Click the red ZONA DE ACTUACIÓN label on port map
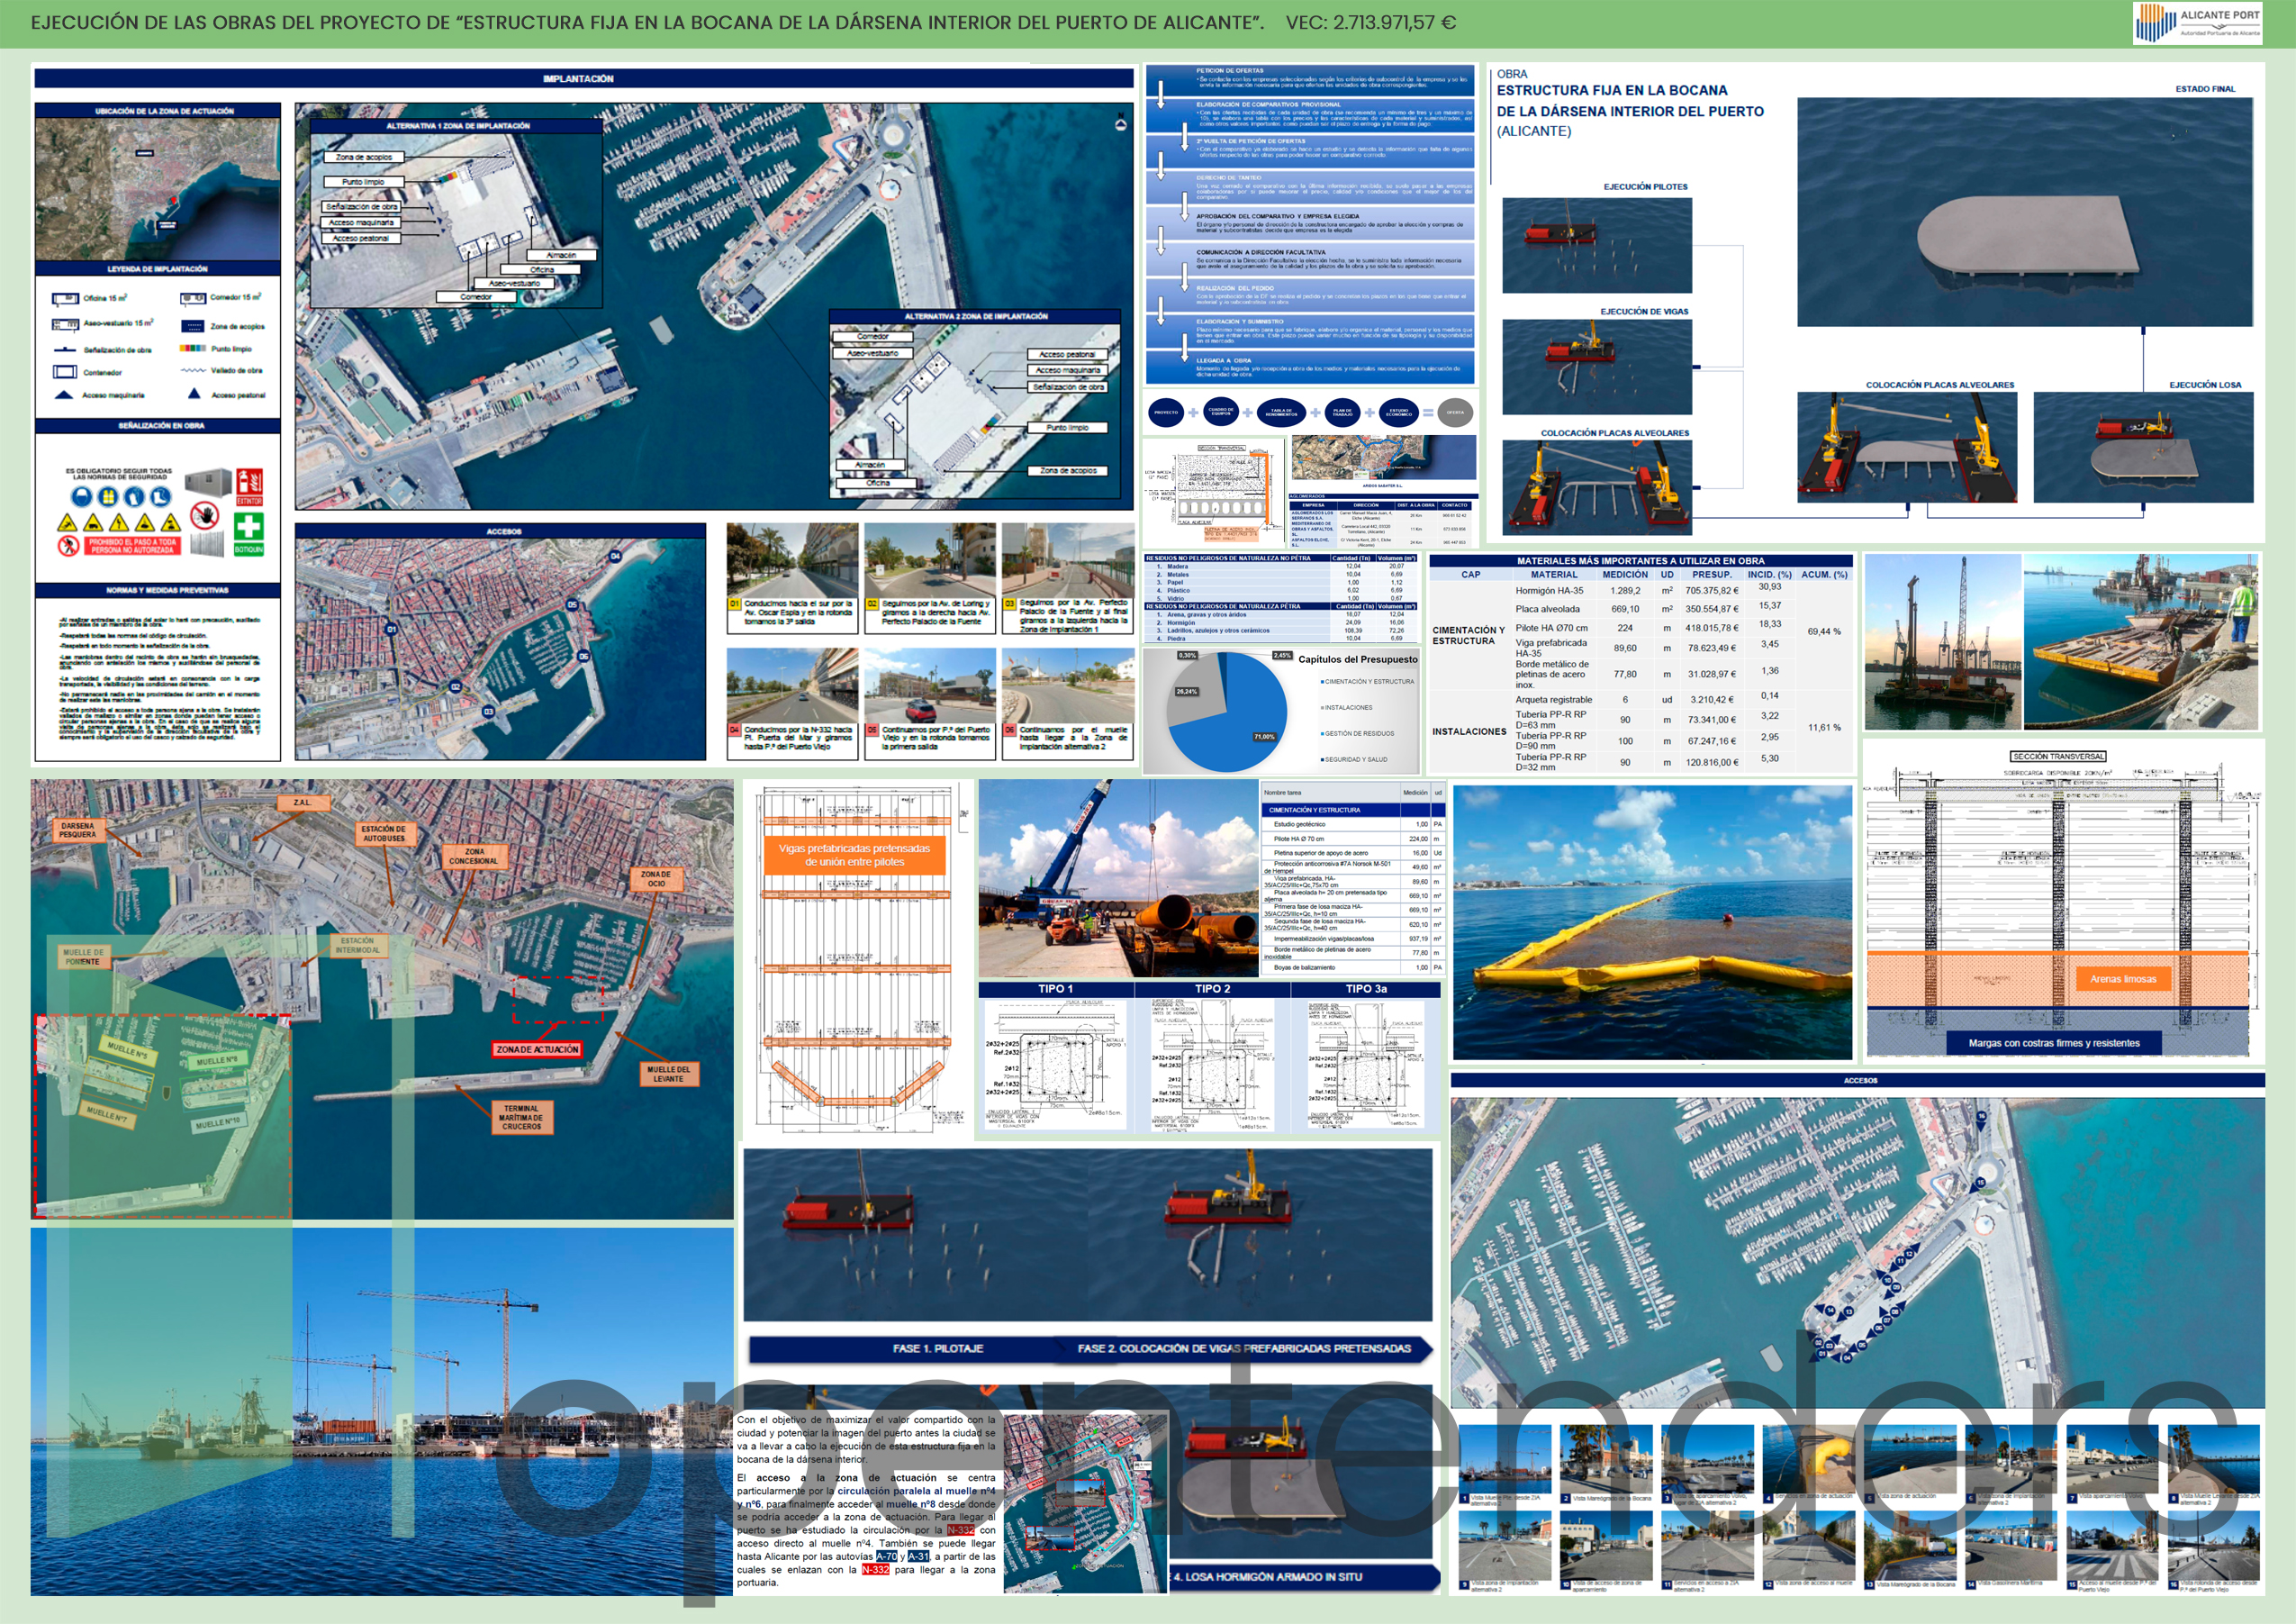This screenshot has width=2296, height=1624. pos(537,1049)
